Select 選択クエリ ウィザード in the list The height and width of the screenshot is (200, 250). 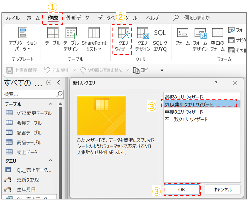coord(184,97)
